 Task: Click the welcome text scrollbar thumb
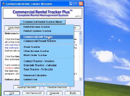[x=81, y=40]
